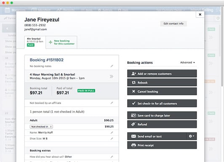This screenshot has width=224, height=162.
Task: Click the add-person icon on Add customers
Action: coord(133,73)
